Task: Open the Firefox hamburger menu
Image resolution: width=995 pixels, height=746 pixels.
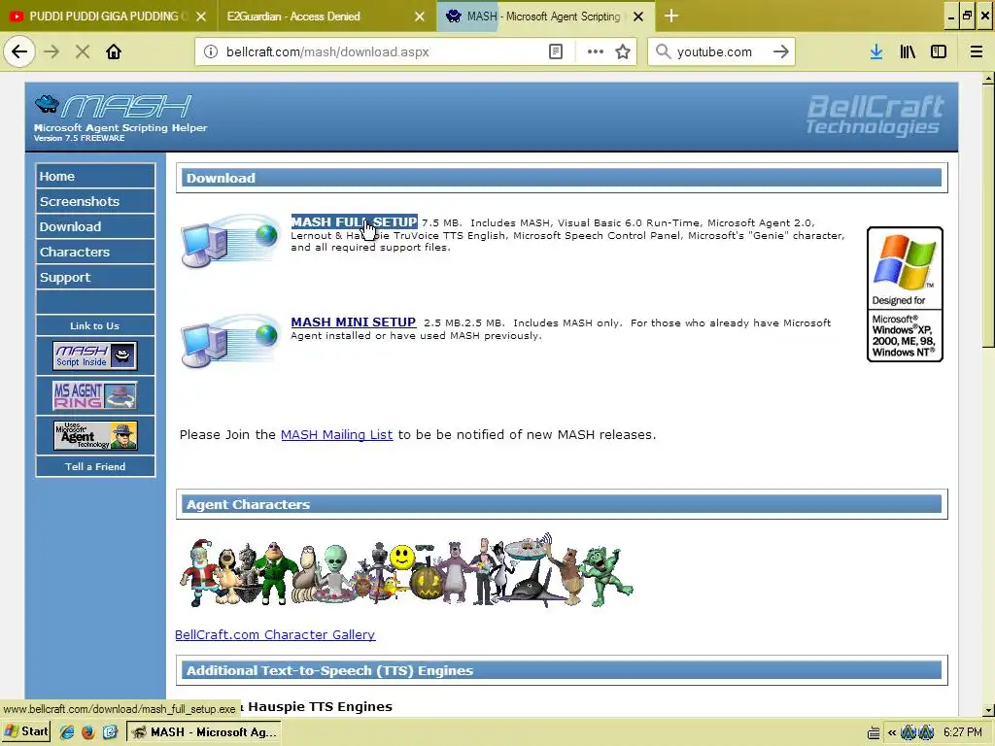Action: click(x=977, y=51)
